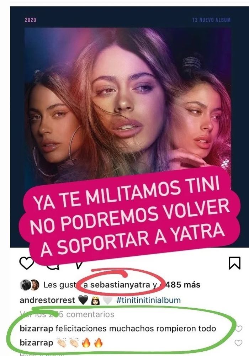Tap the center face on the album cover
This screenshot has height=356, width=249.
point(127,102)
